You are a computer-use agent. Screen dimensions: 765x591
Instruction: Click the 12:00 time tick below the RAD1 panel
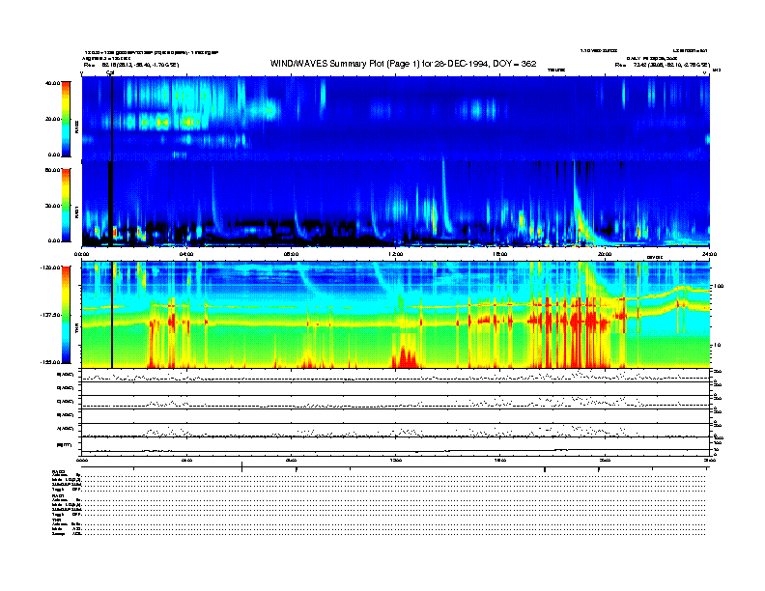pos(395,254)
